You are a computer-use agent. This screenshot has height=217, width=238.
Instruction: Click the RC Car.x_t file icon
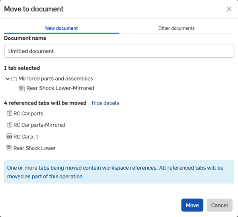tap(10, 136)
